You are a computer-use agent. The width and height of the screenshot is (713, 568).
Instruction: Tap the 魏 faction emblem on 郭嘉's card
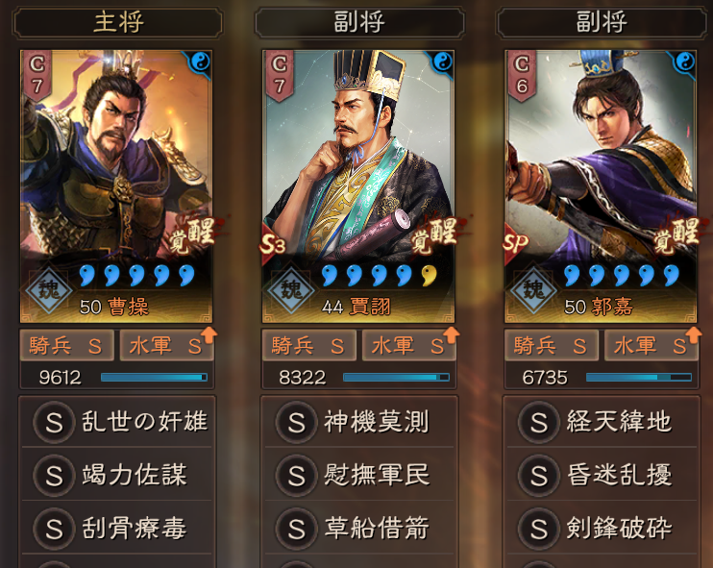(x=533, y=289)
